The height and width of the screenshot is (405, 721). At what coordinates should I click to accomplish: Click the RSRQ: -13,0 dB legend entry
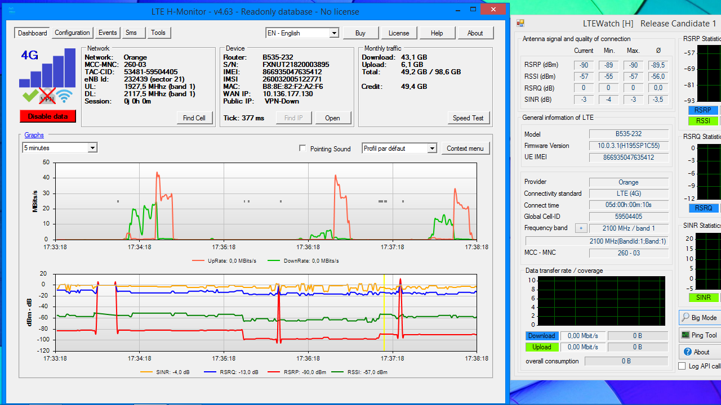pos(231,372)
